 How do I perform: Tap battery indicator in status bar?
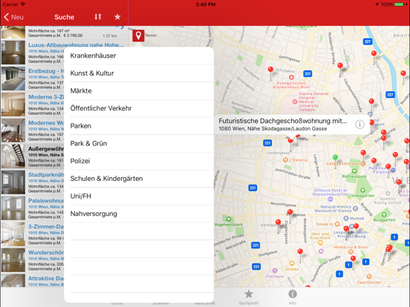[x=400, y=4]
